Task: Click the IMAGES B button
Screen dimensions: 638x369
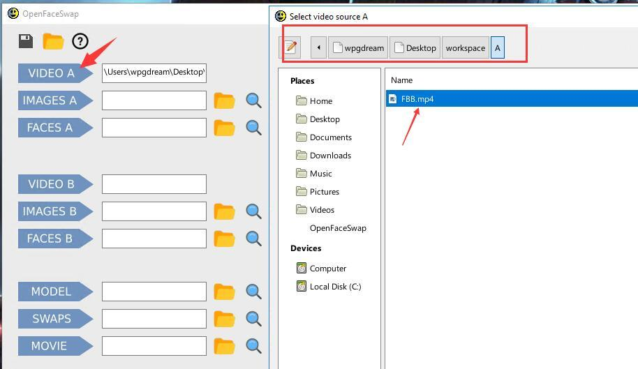Action: tap(56, 211)
